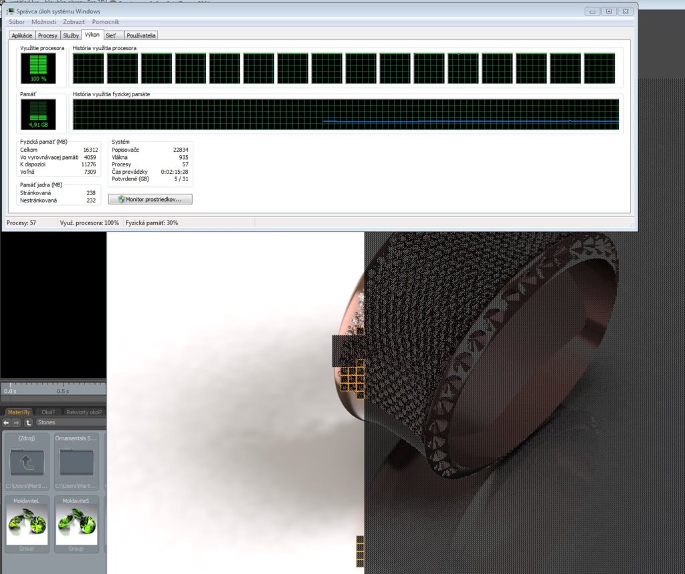
Task: Click the Popisovače value 22834
Action: click(x=181, y=150)
